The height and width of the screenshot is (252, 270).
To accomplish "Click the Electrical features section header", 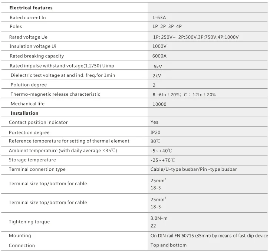I will [31, 8].
